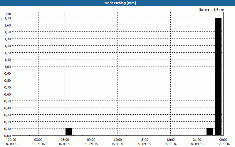Click the 06:00 time label

65,140
